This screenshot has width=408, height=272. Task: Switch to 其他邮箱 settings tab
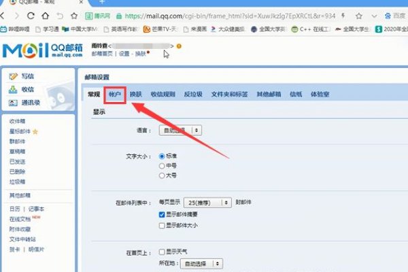pos(269,95)
